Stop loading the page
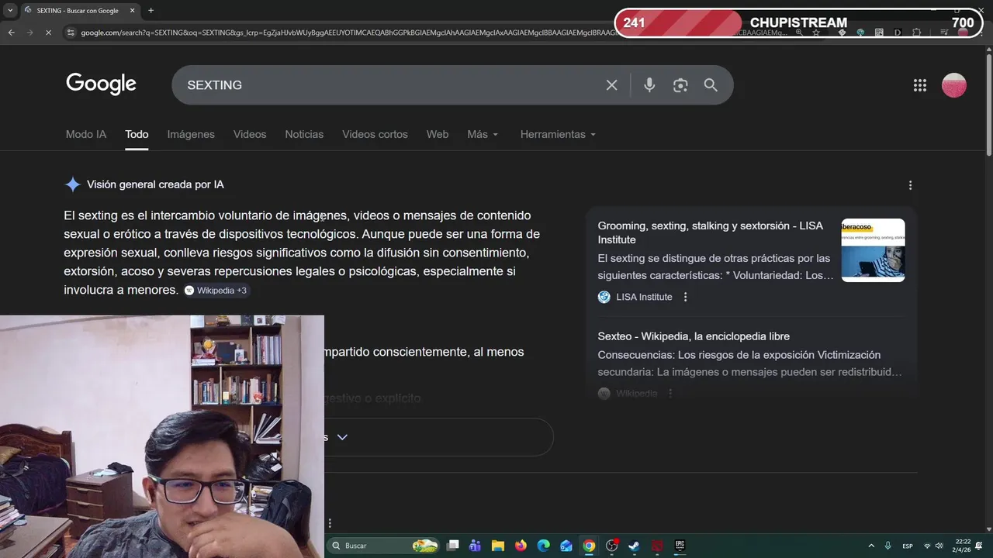The width and height of the screenshot is (993, 558). 48,33
